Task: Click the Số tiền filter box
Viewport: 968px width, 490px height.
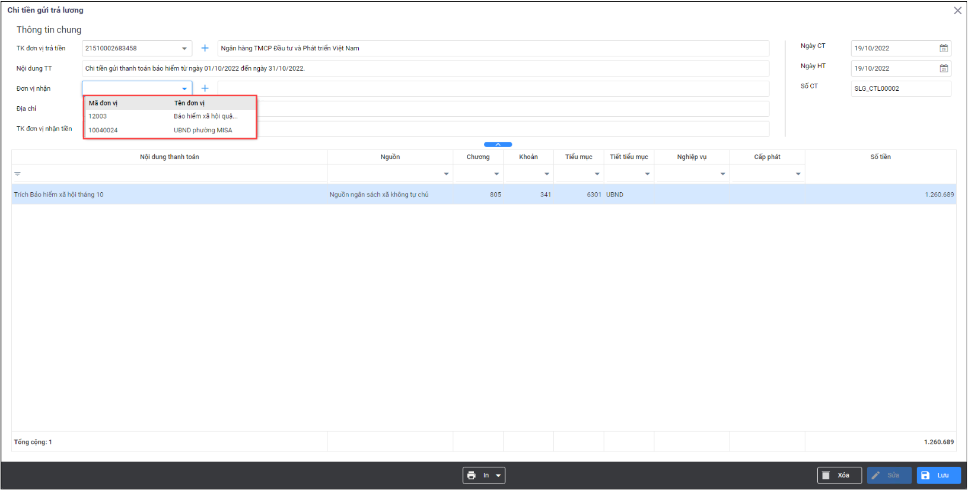Action: click(880, 174)
